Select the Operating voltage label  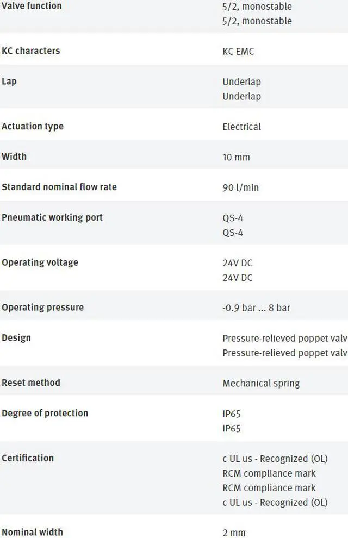[40, 262]
